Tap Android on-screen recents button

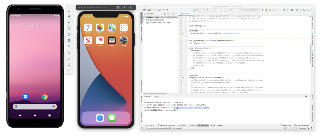pyautogui.click(x=49, y=115)
